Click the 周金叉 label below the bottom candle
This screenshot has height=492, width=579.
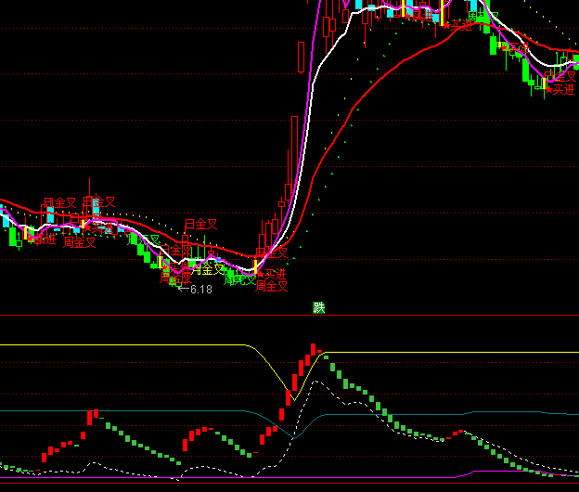pyautogui.click(x=272, y=287)
